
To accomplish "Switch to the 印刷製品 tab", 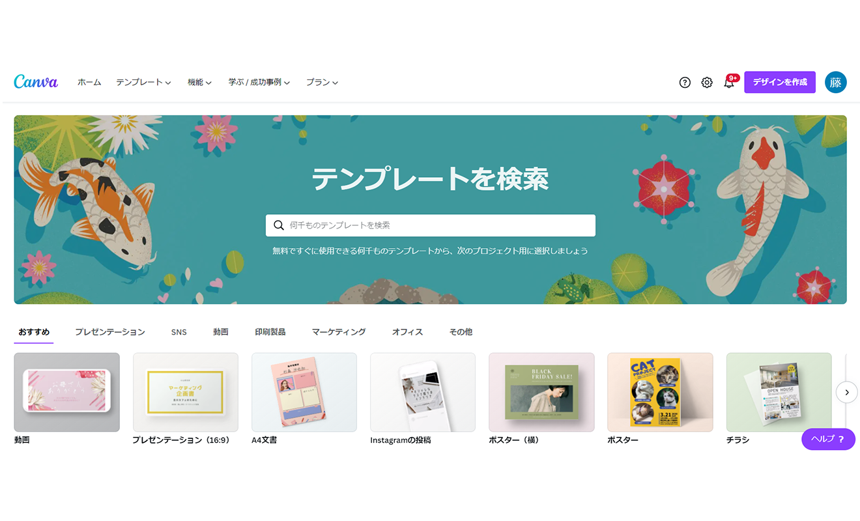I will [x=270, y=332].
